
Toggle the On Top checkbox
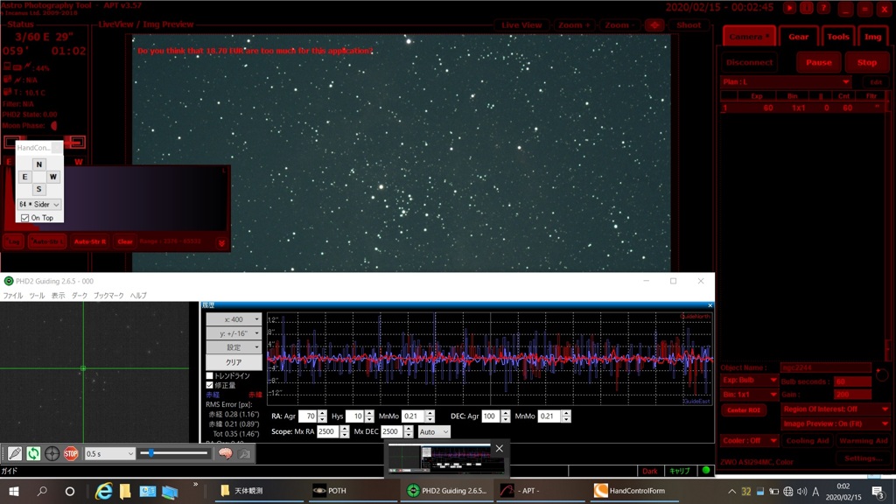tap(24, 218)
